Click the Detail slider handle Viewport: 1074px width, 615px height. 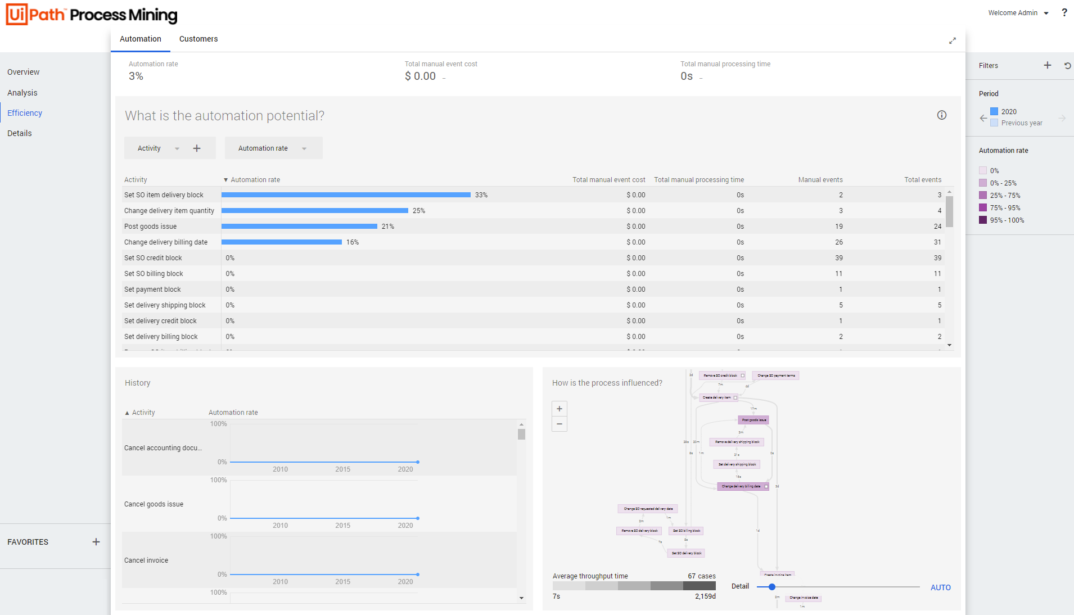click(771, 587)
